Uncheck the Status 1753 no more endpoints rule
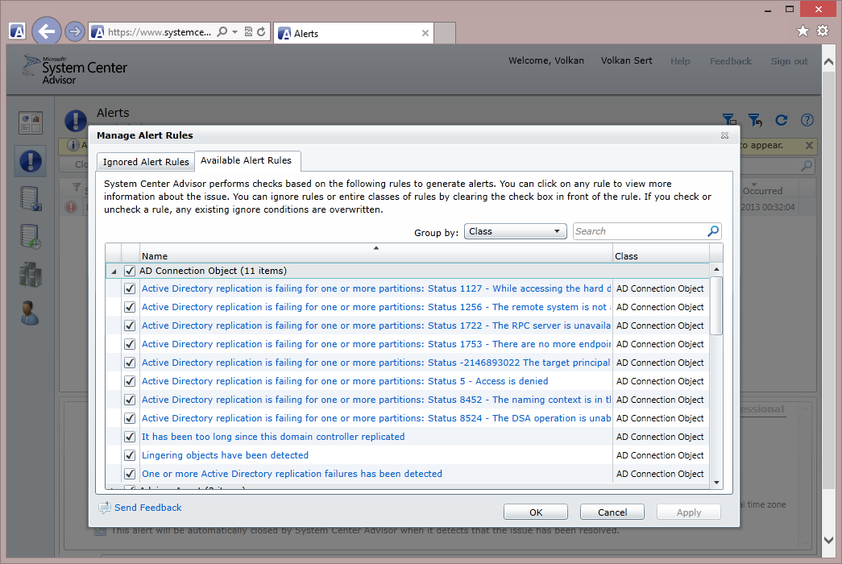This screenshot has height=564, width=842. click(130, 344)
